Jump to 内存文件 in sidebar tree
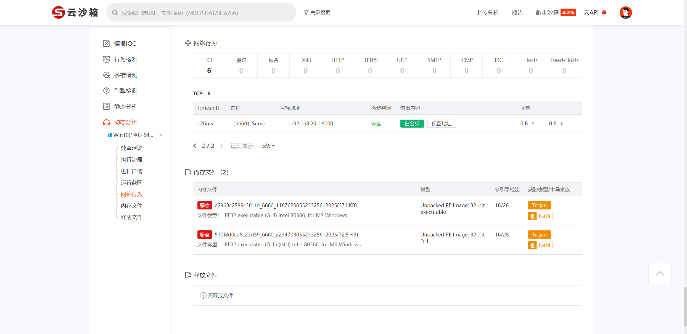The image size is (687, 334). click(131, 206)
